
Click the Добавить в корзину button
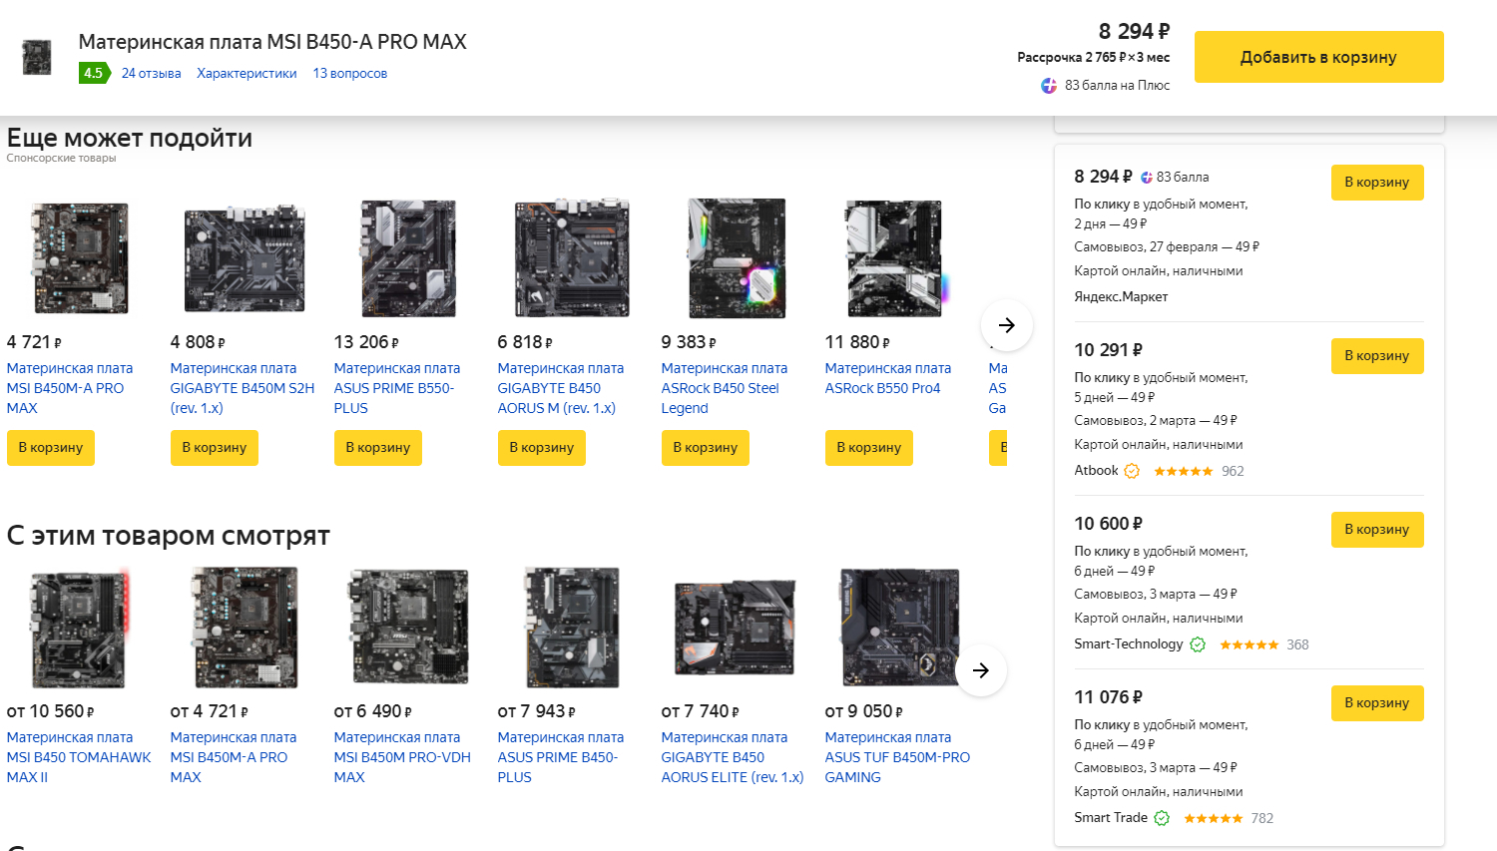point(1318,57)
